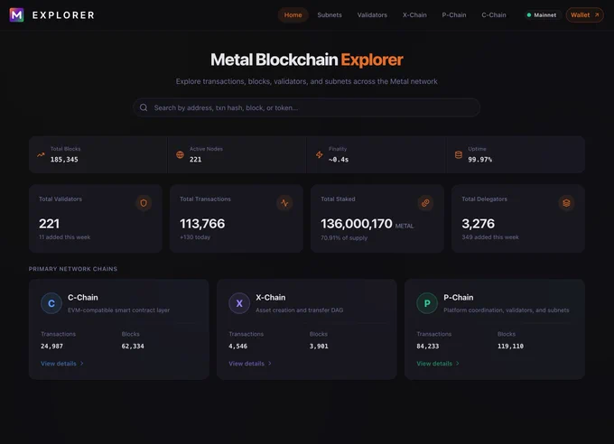Click P-Chain transactions value 84,233
The image size is (614, 444).
(x=428, y=347)
